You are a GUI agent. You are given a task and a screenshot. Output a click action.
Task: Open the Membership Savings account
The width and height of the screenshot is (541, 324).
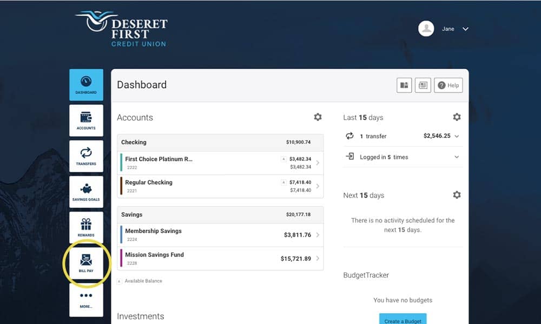coord(221,235)
